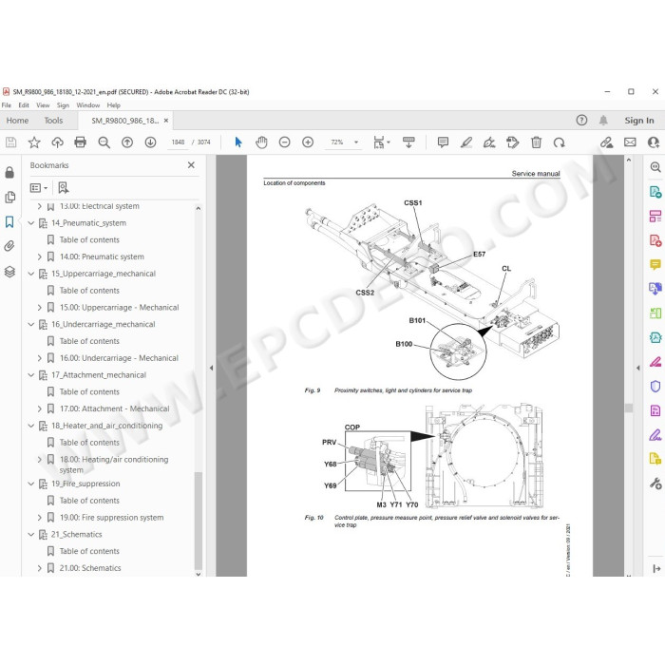This screenshot has height=665, width=665.
Task: Expand 16.00: Undercarriage - Mechanical bookmark
Action: click(x=40, y=358)
